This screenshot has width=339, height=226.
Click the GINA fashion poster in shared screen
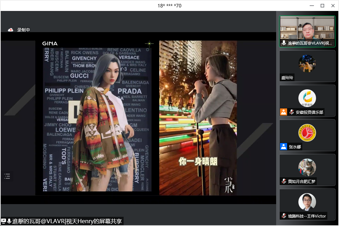point(97,120)
